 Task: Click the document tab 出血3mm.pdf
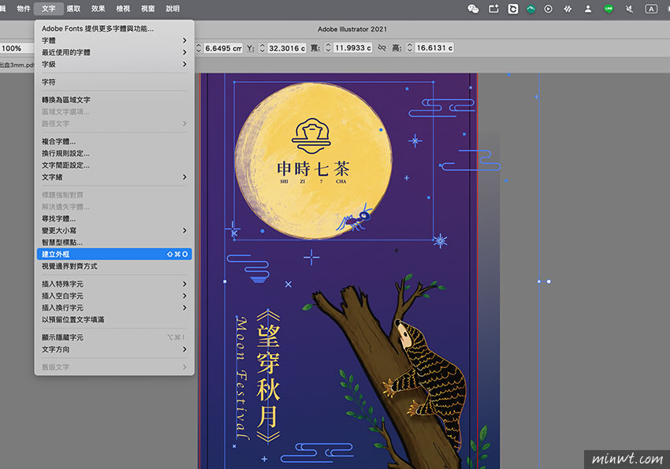tap(17, 65)
